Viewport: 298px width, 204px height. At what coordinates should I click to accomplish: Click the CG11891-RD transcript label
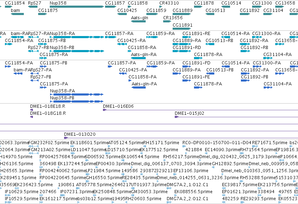187,47
